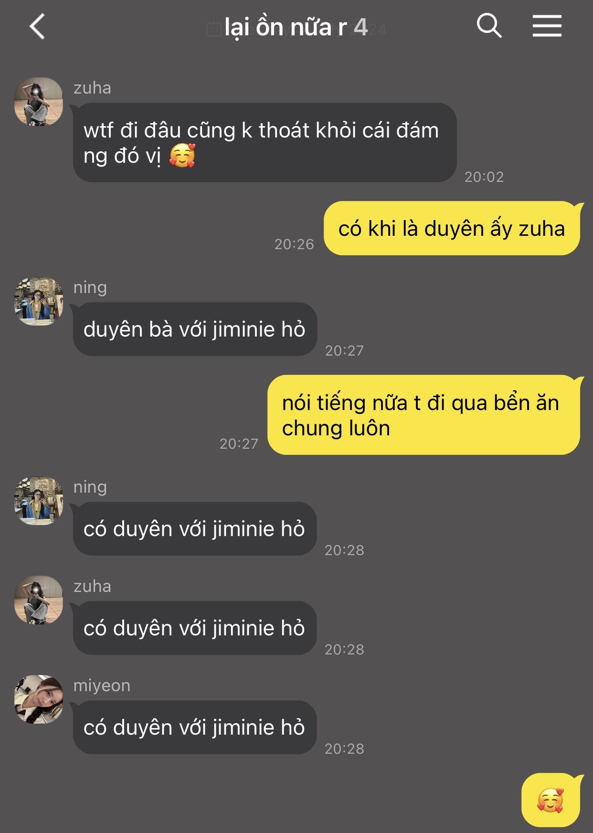
Task: Open ning's avatar at the 20:28 message
Action: 39,501
